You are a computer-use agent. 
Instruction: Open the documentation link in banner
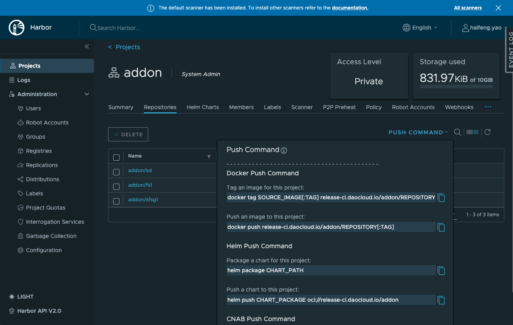click(350, 8)
